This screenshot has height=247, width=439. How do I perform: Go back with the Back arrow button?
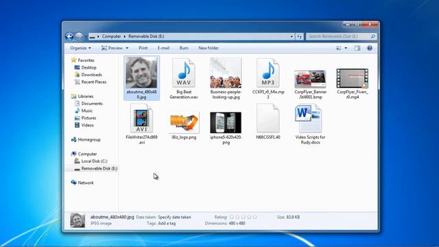click(69, 36)
